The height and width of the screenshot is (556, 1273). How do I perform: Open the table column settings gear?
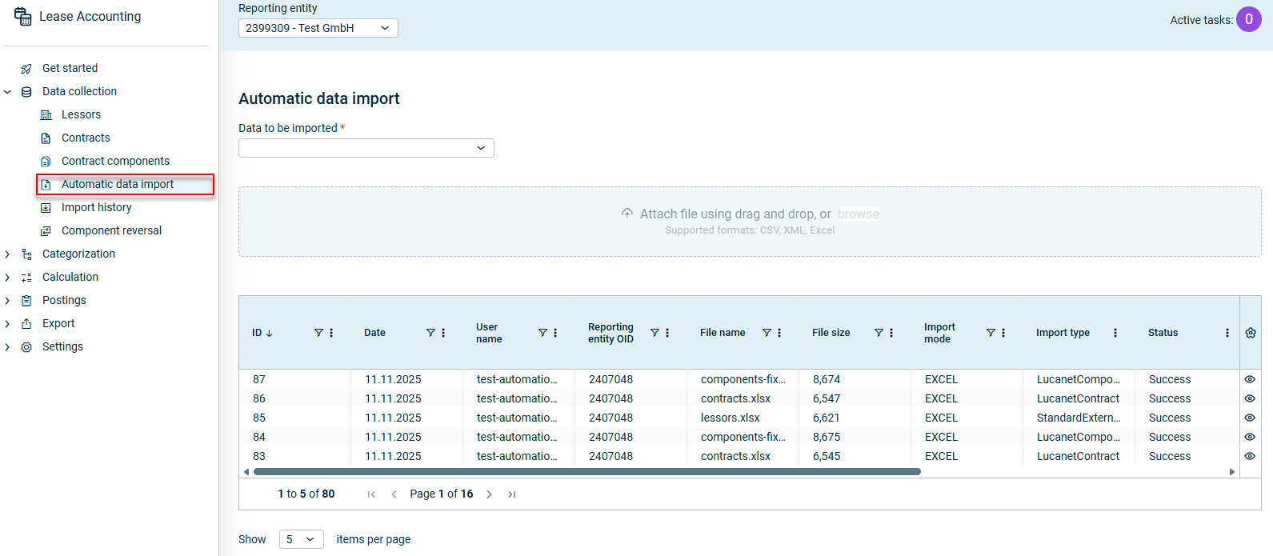tap(1251, 333)
